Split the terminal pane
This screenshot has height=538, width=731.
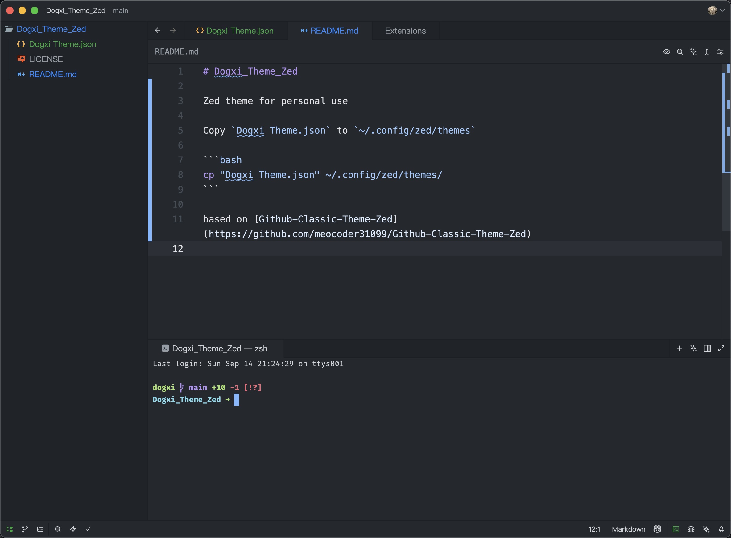pyautogui.click(x=707, y=348)
